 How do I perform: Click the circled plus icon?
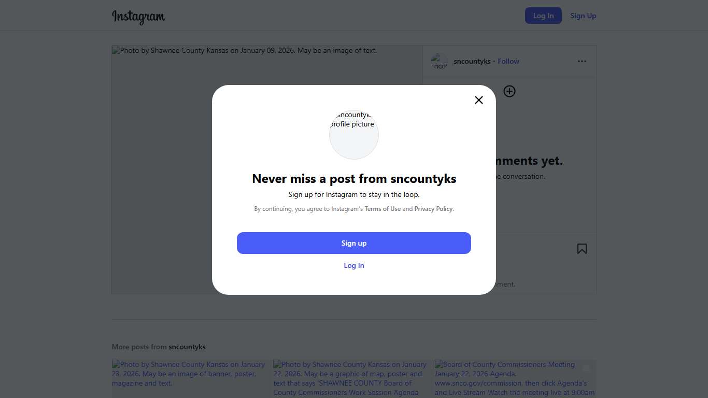[x=509, y=92]
